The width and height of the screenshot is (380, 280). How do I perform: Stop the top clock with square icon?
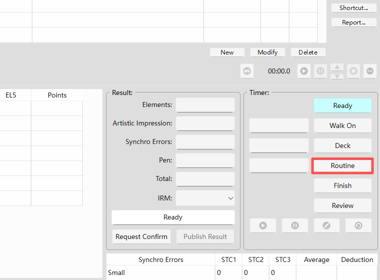point(353,71)
